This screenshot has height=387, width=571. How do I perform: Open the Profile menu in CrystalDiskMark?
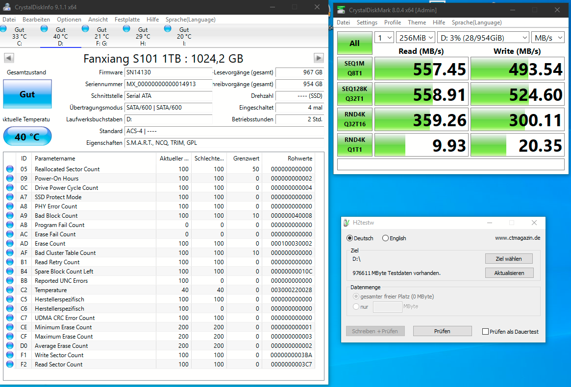(x=393, y=23)
